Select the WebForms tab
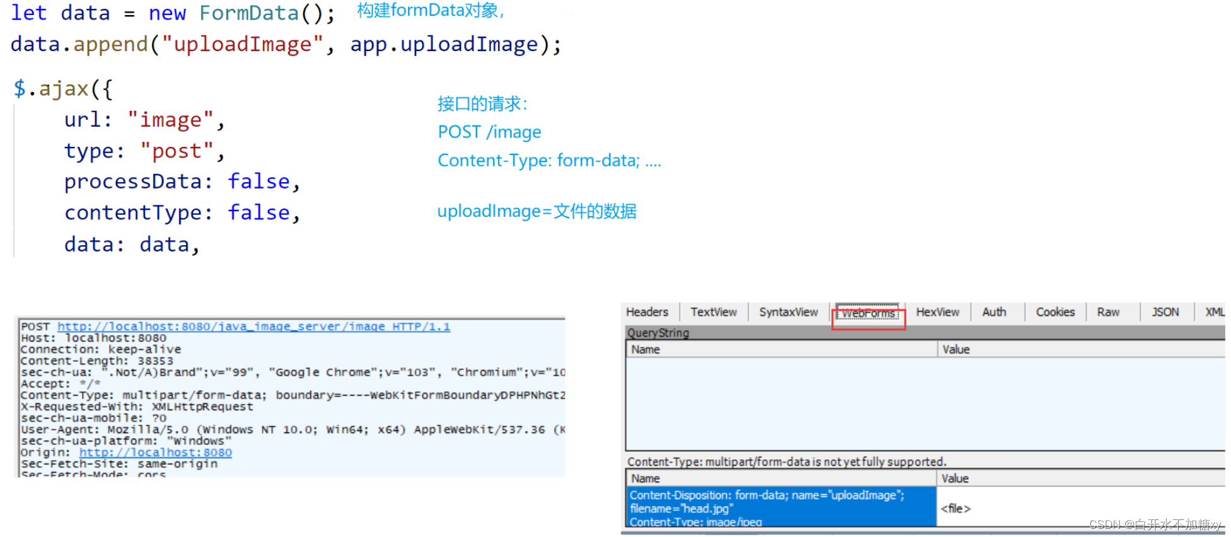 pyautogui.click(x=868, y=313)
